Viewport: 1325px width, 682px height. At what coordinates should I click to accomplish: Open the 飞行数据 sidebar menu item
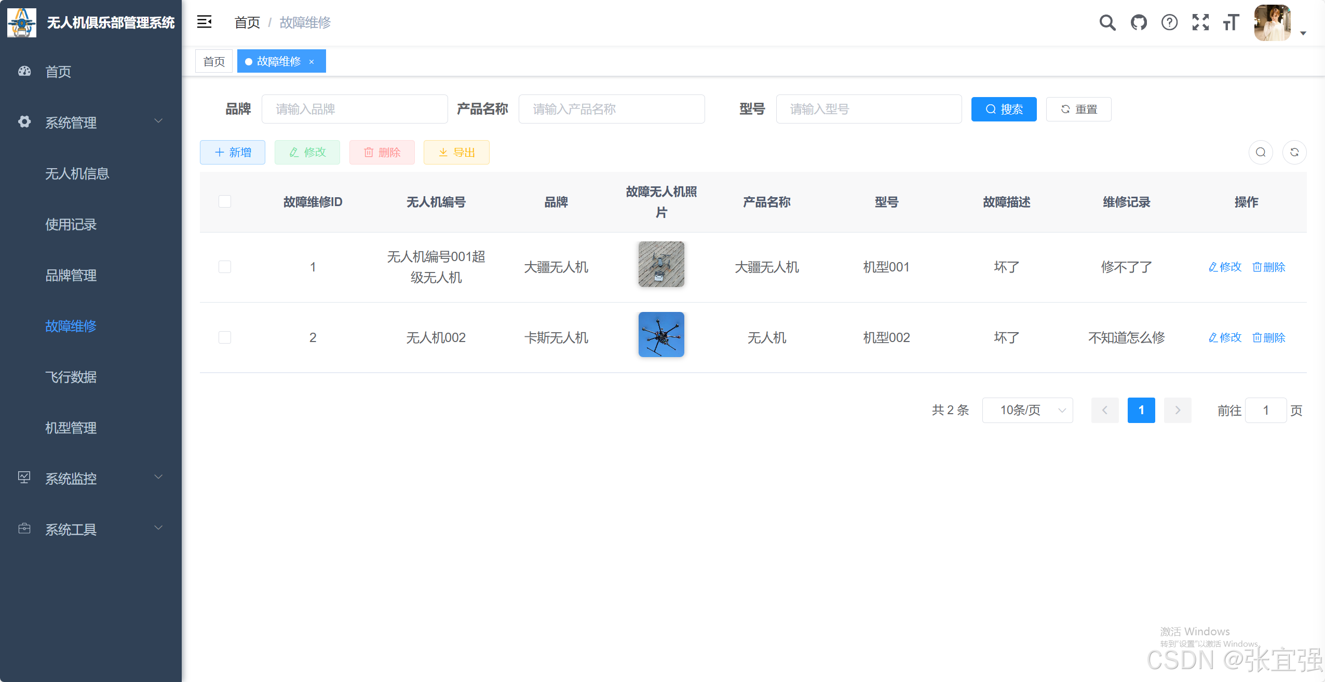tap(70, 377)
